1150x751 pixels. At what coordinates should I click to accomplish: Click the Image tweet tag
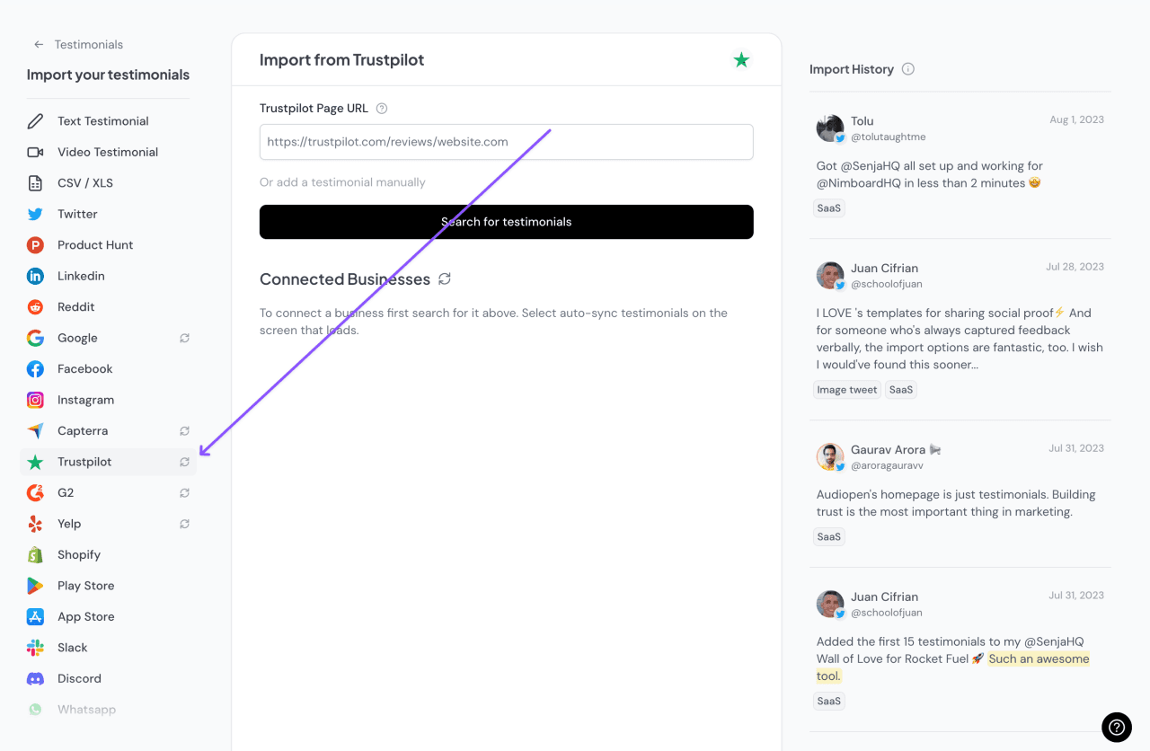coord(847,390)
